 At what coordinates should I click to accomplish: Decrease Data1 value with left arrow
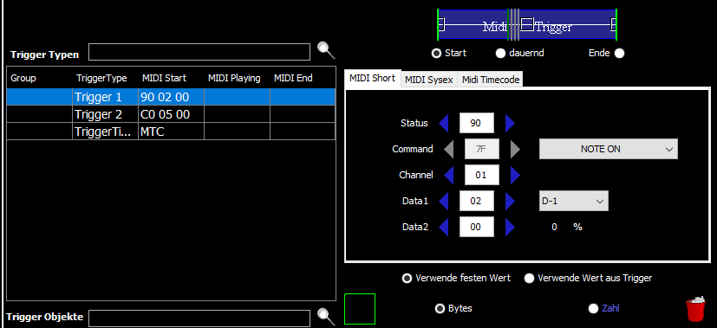[444, 201]
